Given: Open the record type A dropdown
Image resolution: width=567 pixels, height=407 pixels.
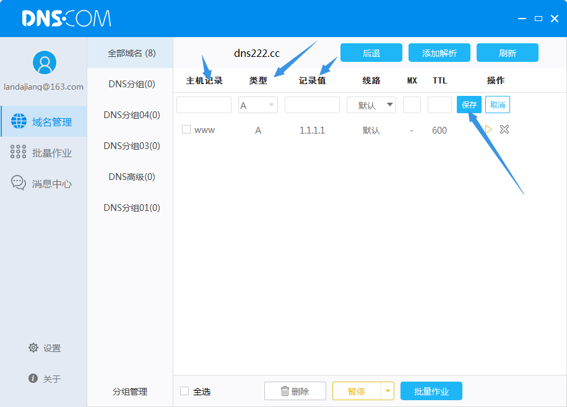Looking at the screenshot, I should point(258,105).
